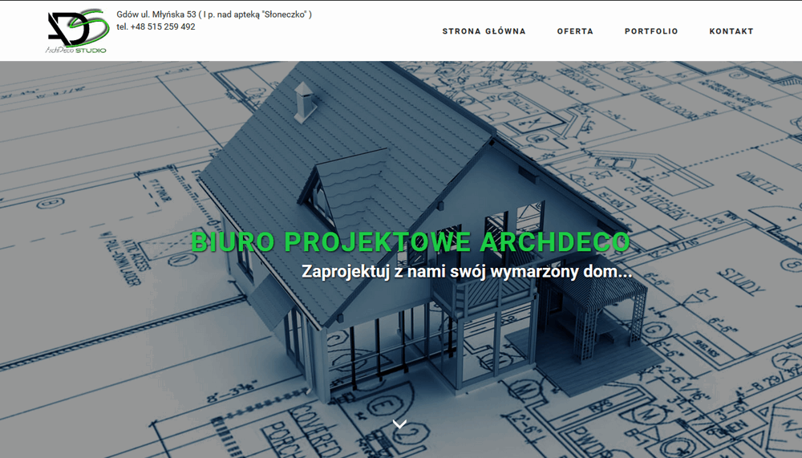This screenshot has width=802, height=458.
Task: Click the ArchDeco Studio ADS logo
Action: click(76, 29)
